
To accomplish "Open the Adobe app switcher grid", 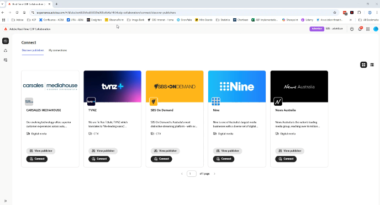I will coord(368,29).
